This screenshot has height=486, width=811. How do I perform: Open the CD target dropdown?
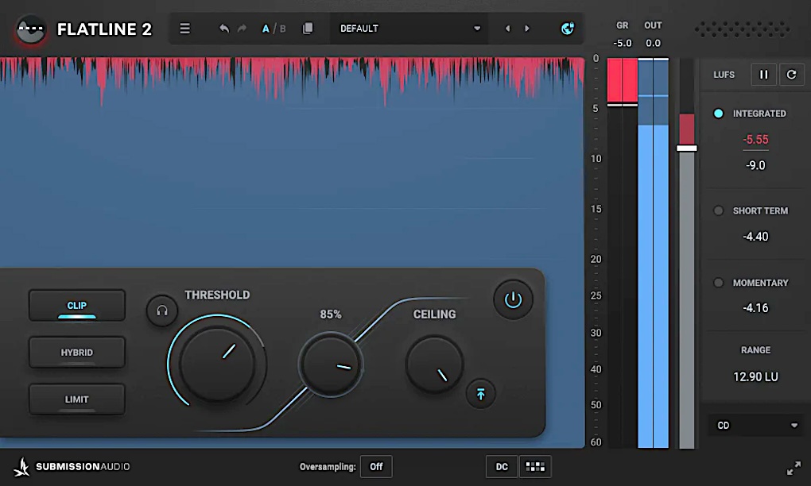756,425
